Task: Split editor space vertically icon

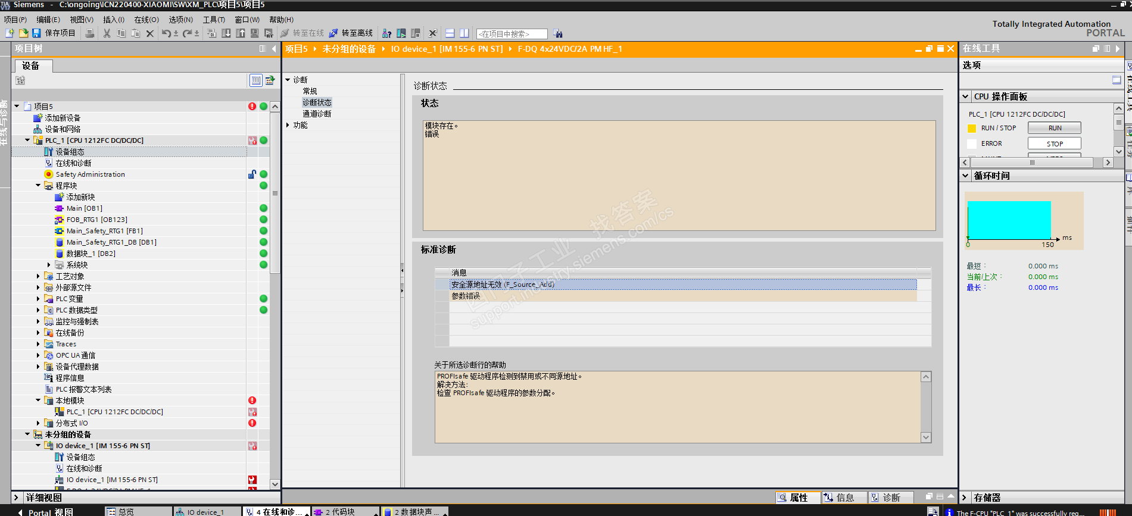Action: tap(464, 33)
